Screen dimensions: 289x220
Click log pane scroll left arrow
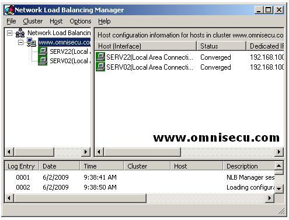tap(9, 198)
